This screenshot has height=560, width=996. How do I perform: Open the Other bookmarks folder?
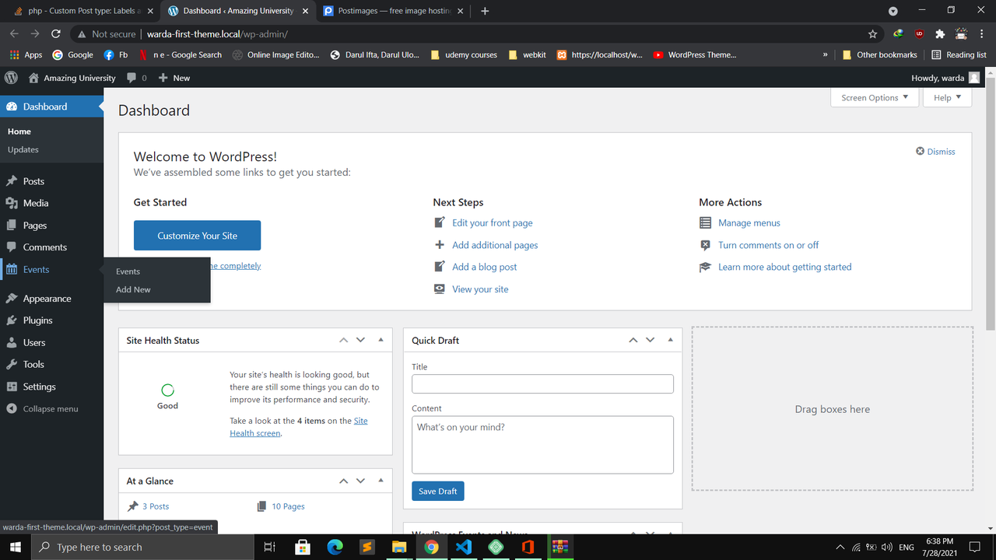[x=880, y=55]
